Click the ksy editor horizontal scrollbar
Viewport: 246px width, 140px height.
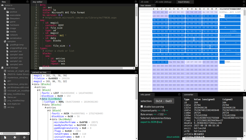[87, 68]
